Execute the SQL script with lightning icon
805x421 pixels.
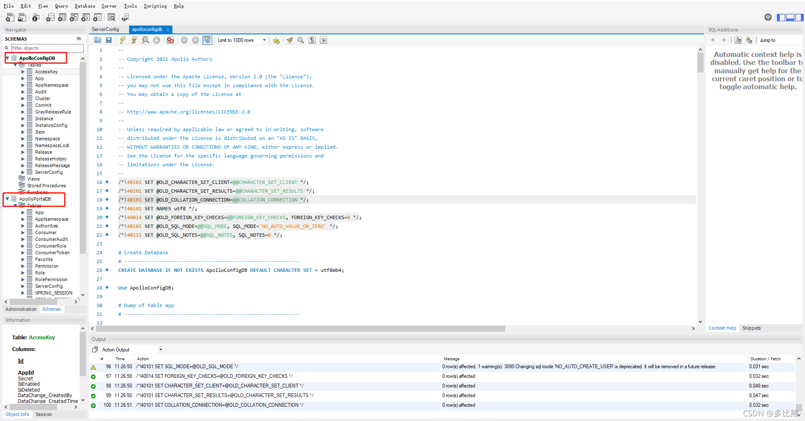coord(122,40)
